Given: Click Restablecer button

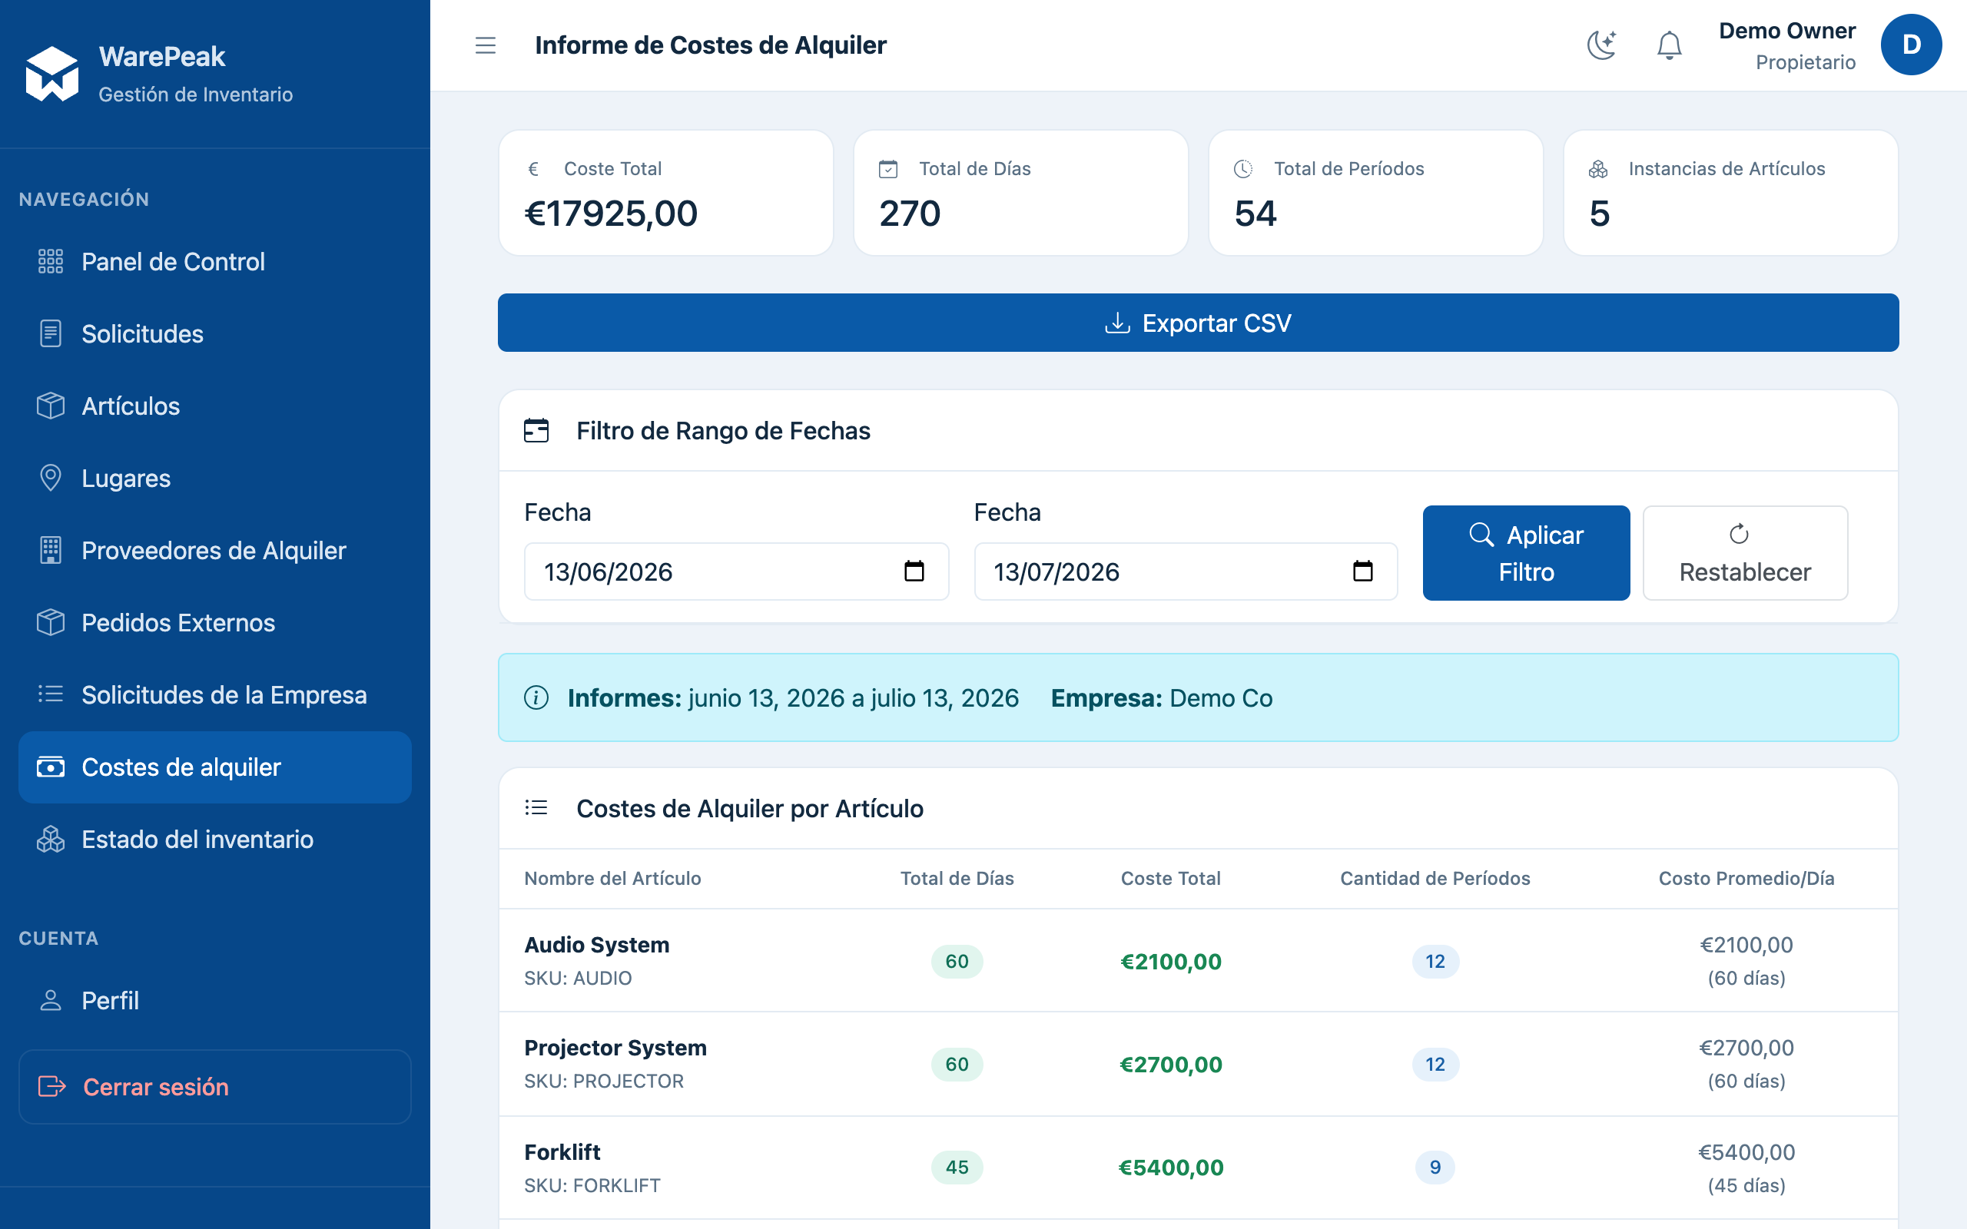Looking at the screenshot, I should tap(1745, 553).
